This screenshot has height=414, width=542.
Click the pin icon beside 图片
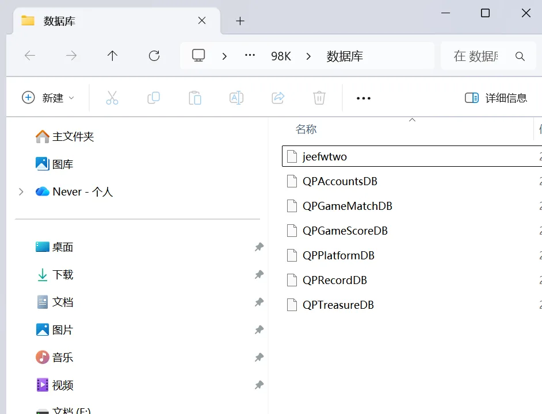click(259, 329)
